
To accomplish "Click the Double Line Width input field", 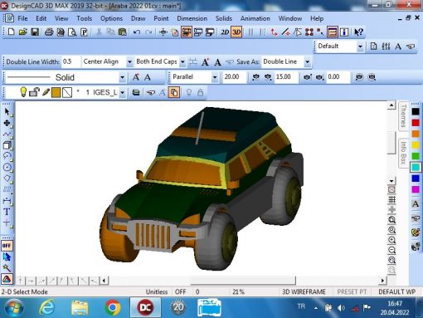I will click(x=70, y=61).
